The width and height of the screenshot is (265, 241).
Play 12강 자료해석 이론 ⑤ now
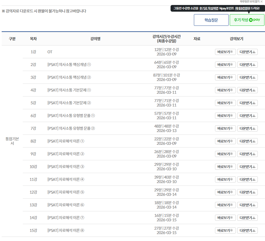pos(225,192)
